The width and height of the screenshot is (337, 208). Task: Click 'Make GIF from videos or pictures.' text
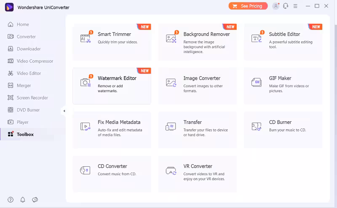click(289, 88)
